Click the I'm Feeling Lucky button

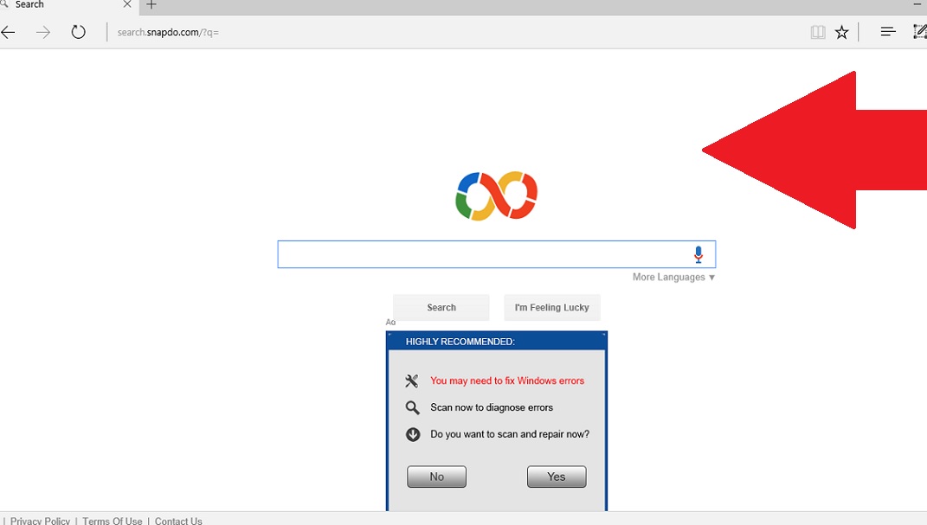point(551,307)
